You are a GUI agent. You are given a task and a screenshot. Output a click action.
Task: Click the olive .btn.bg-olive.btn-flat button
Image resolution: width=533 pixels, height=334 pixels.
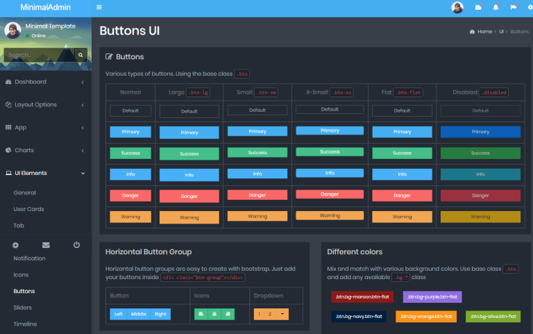(493, 317)
